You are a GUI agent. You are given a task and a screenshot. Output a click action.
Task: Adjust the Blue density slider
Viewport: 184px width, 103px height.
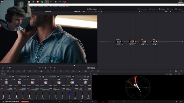point(69,94)
